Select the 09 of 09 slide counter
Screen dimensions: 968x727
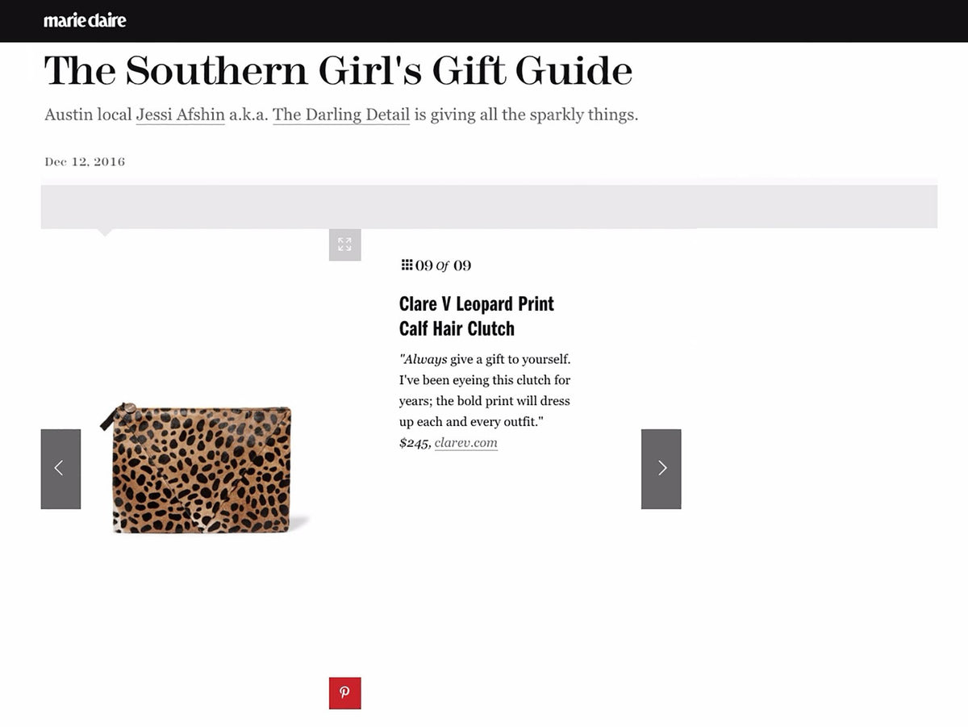pos(436,265)
